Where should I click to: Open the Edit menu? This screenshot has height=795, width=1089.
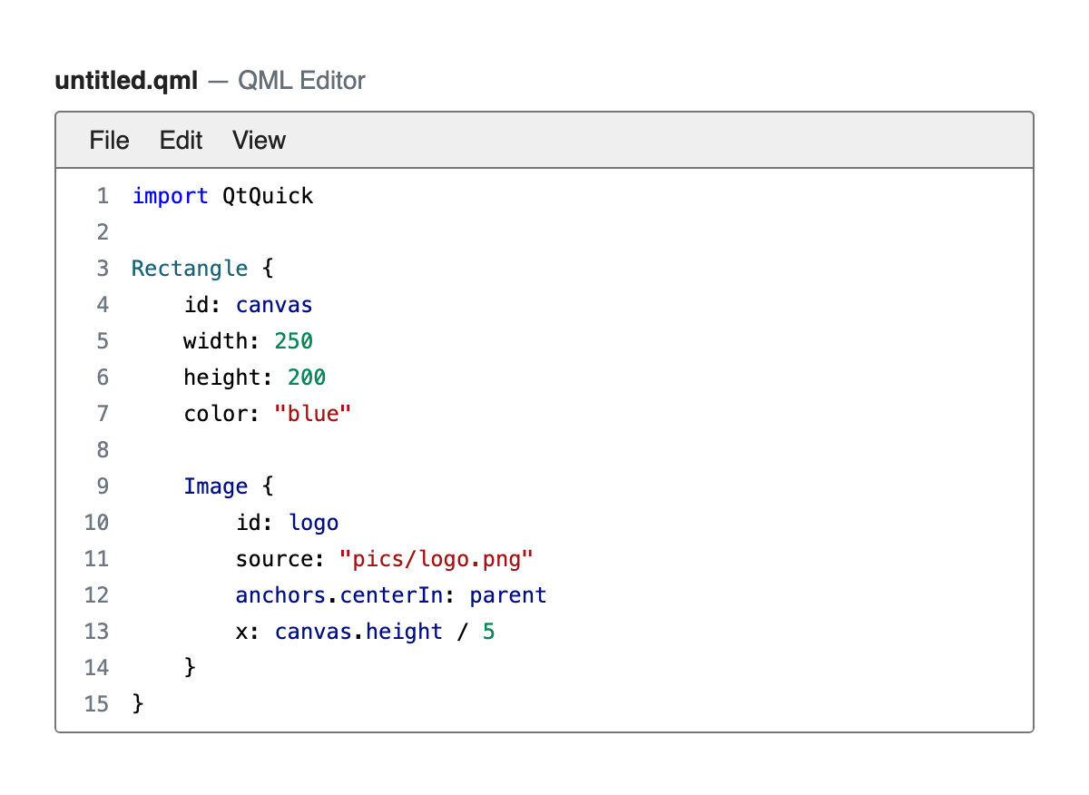tap(181, 141)
